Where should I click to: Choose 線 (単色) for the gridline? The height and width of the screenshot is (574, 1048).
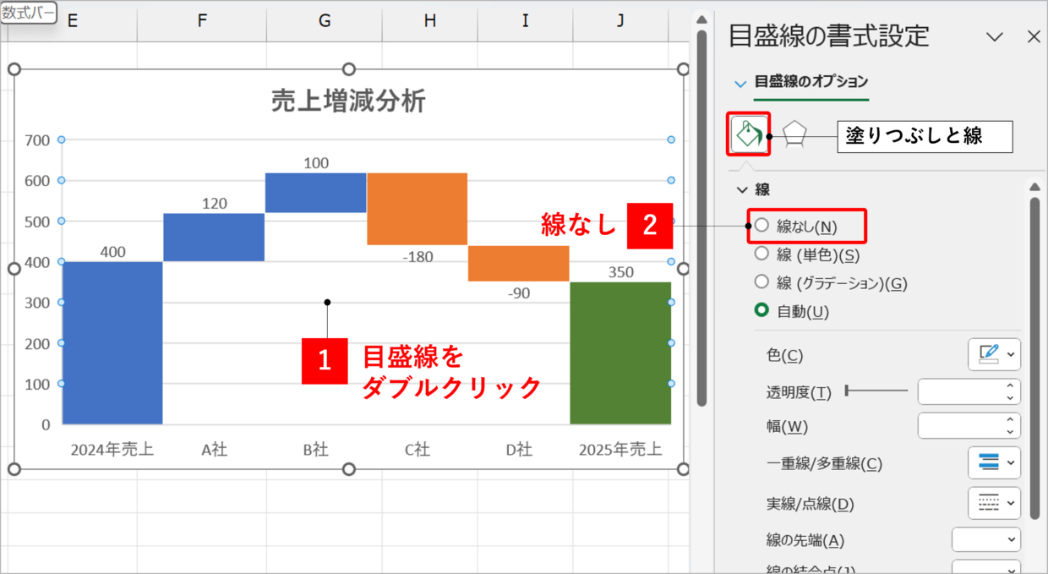(x=761, y=254)
